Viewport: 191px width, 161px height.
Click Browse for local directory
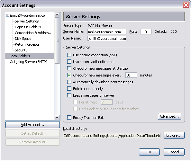click(x=174, y=135)
